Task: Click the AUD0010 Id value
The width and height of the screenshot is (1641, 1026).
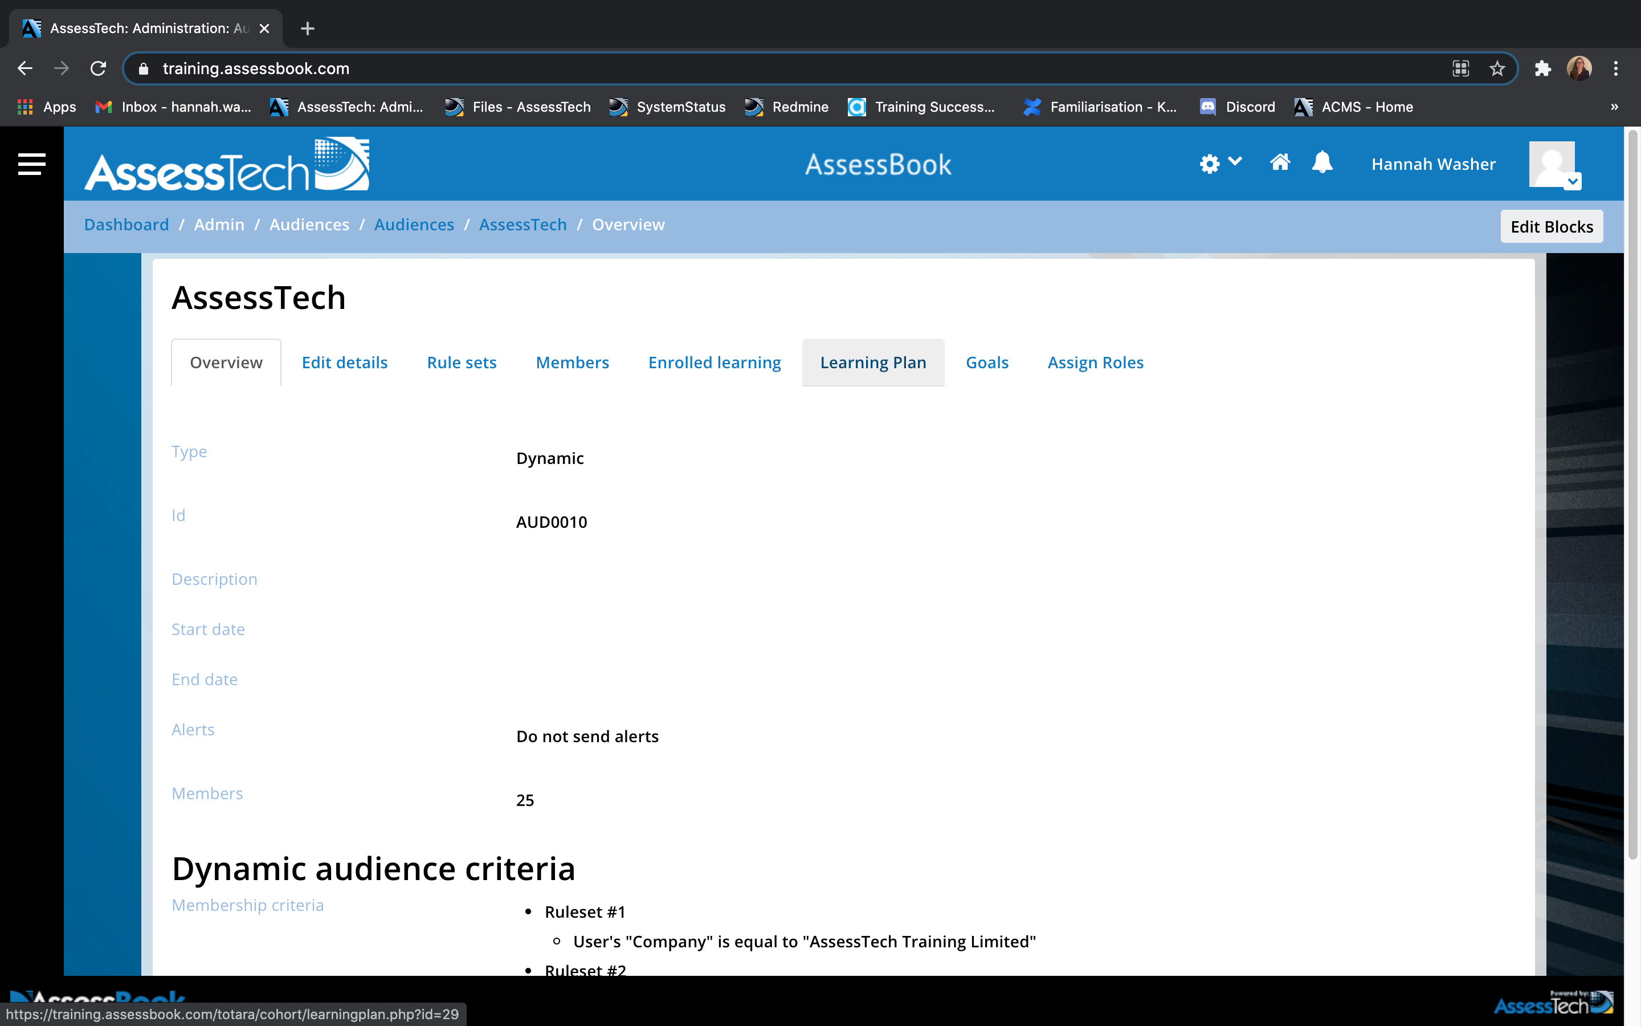Action: [x=552, y=522]
